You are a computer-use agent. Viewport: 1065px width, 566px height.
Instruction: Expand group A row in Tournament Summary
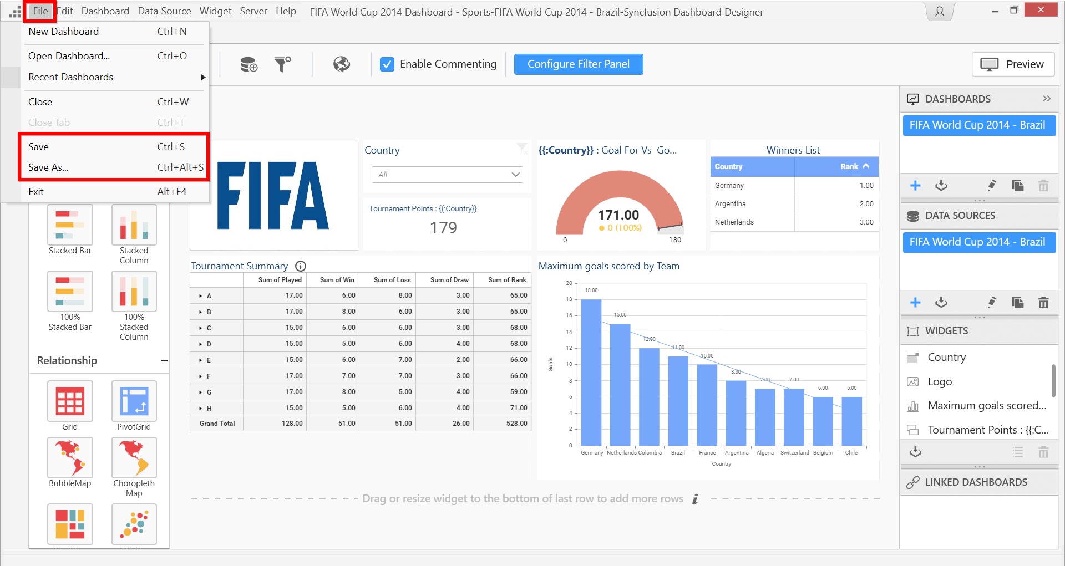200,296
